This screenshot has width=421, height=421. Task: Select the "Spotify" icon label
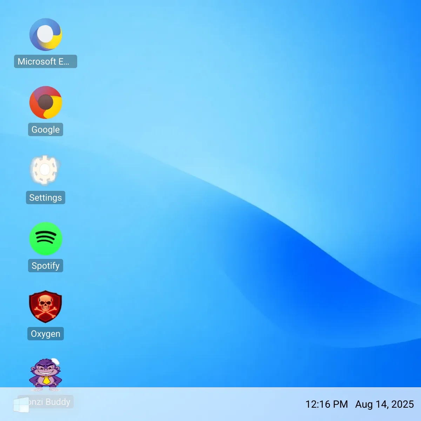pyautogui.click(x=46, y=266)
